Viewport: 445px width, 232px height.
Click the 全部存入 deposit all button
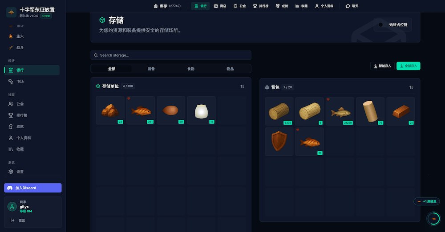point(408,66)
